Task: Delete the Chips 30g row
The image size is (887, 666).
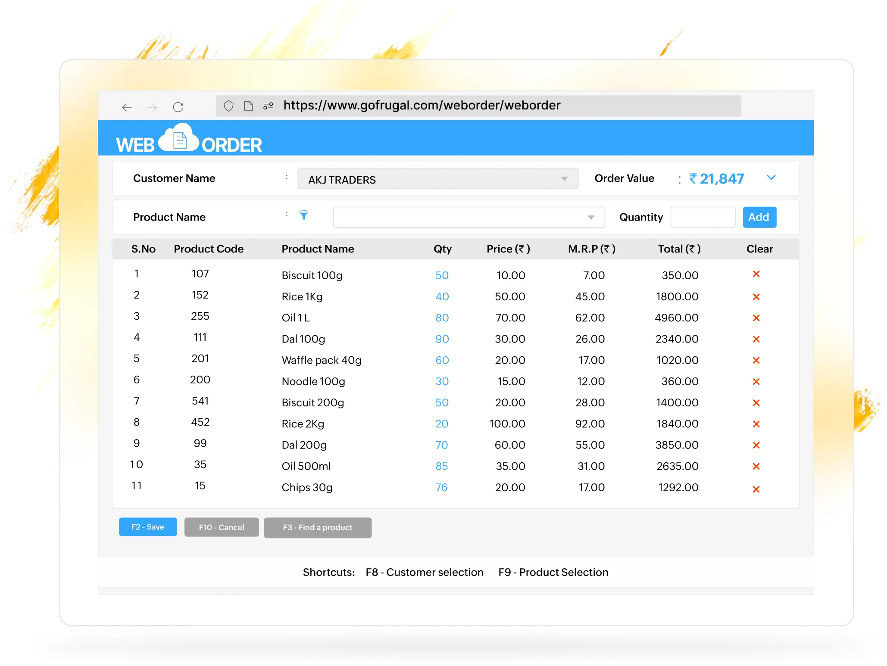Action: pos(756,489)
